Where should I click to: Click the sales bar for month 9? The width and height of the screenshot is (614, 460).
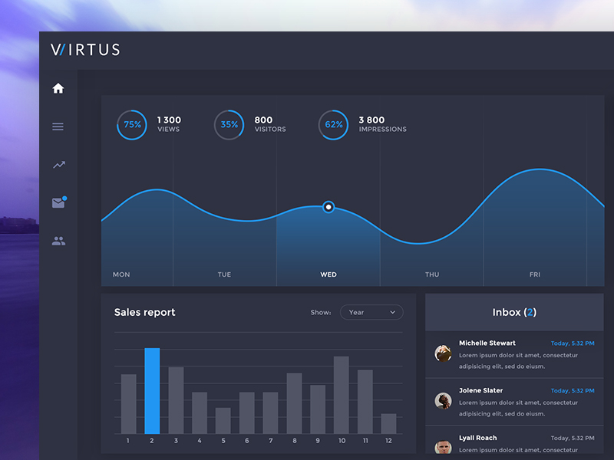pyautogui.click(x=318, y=409)
